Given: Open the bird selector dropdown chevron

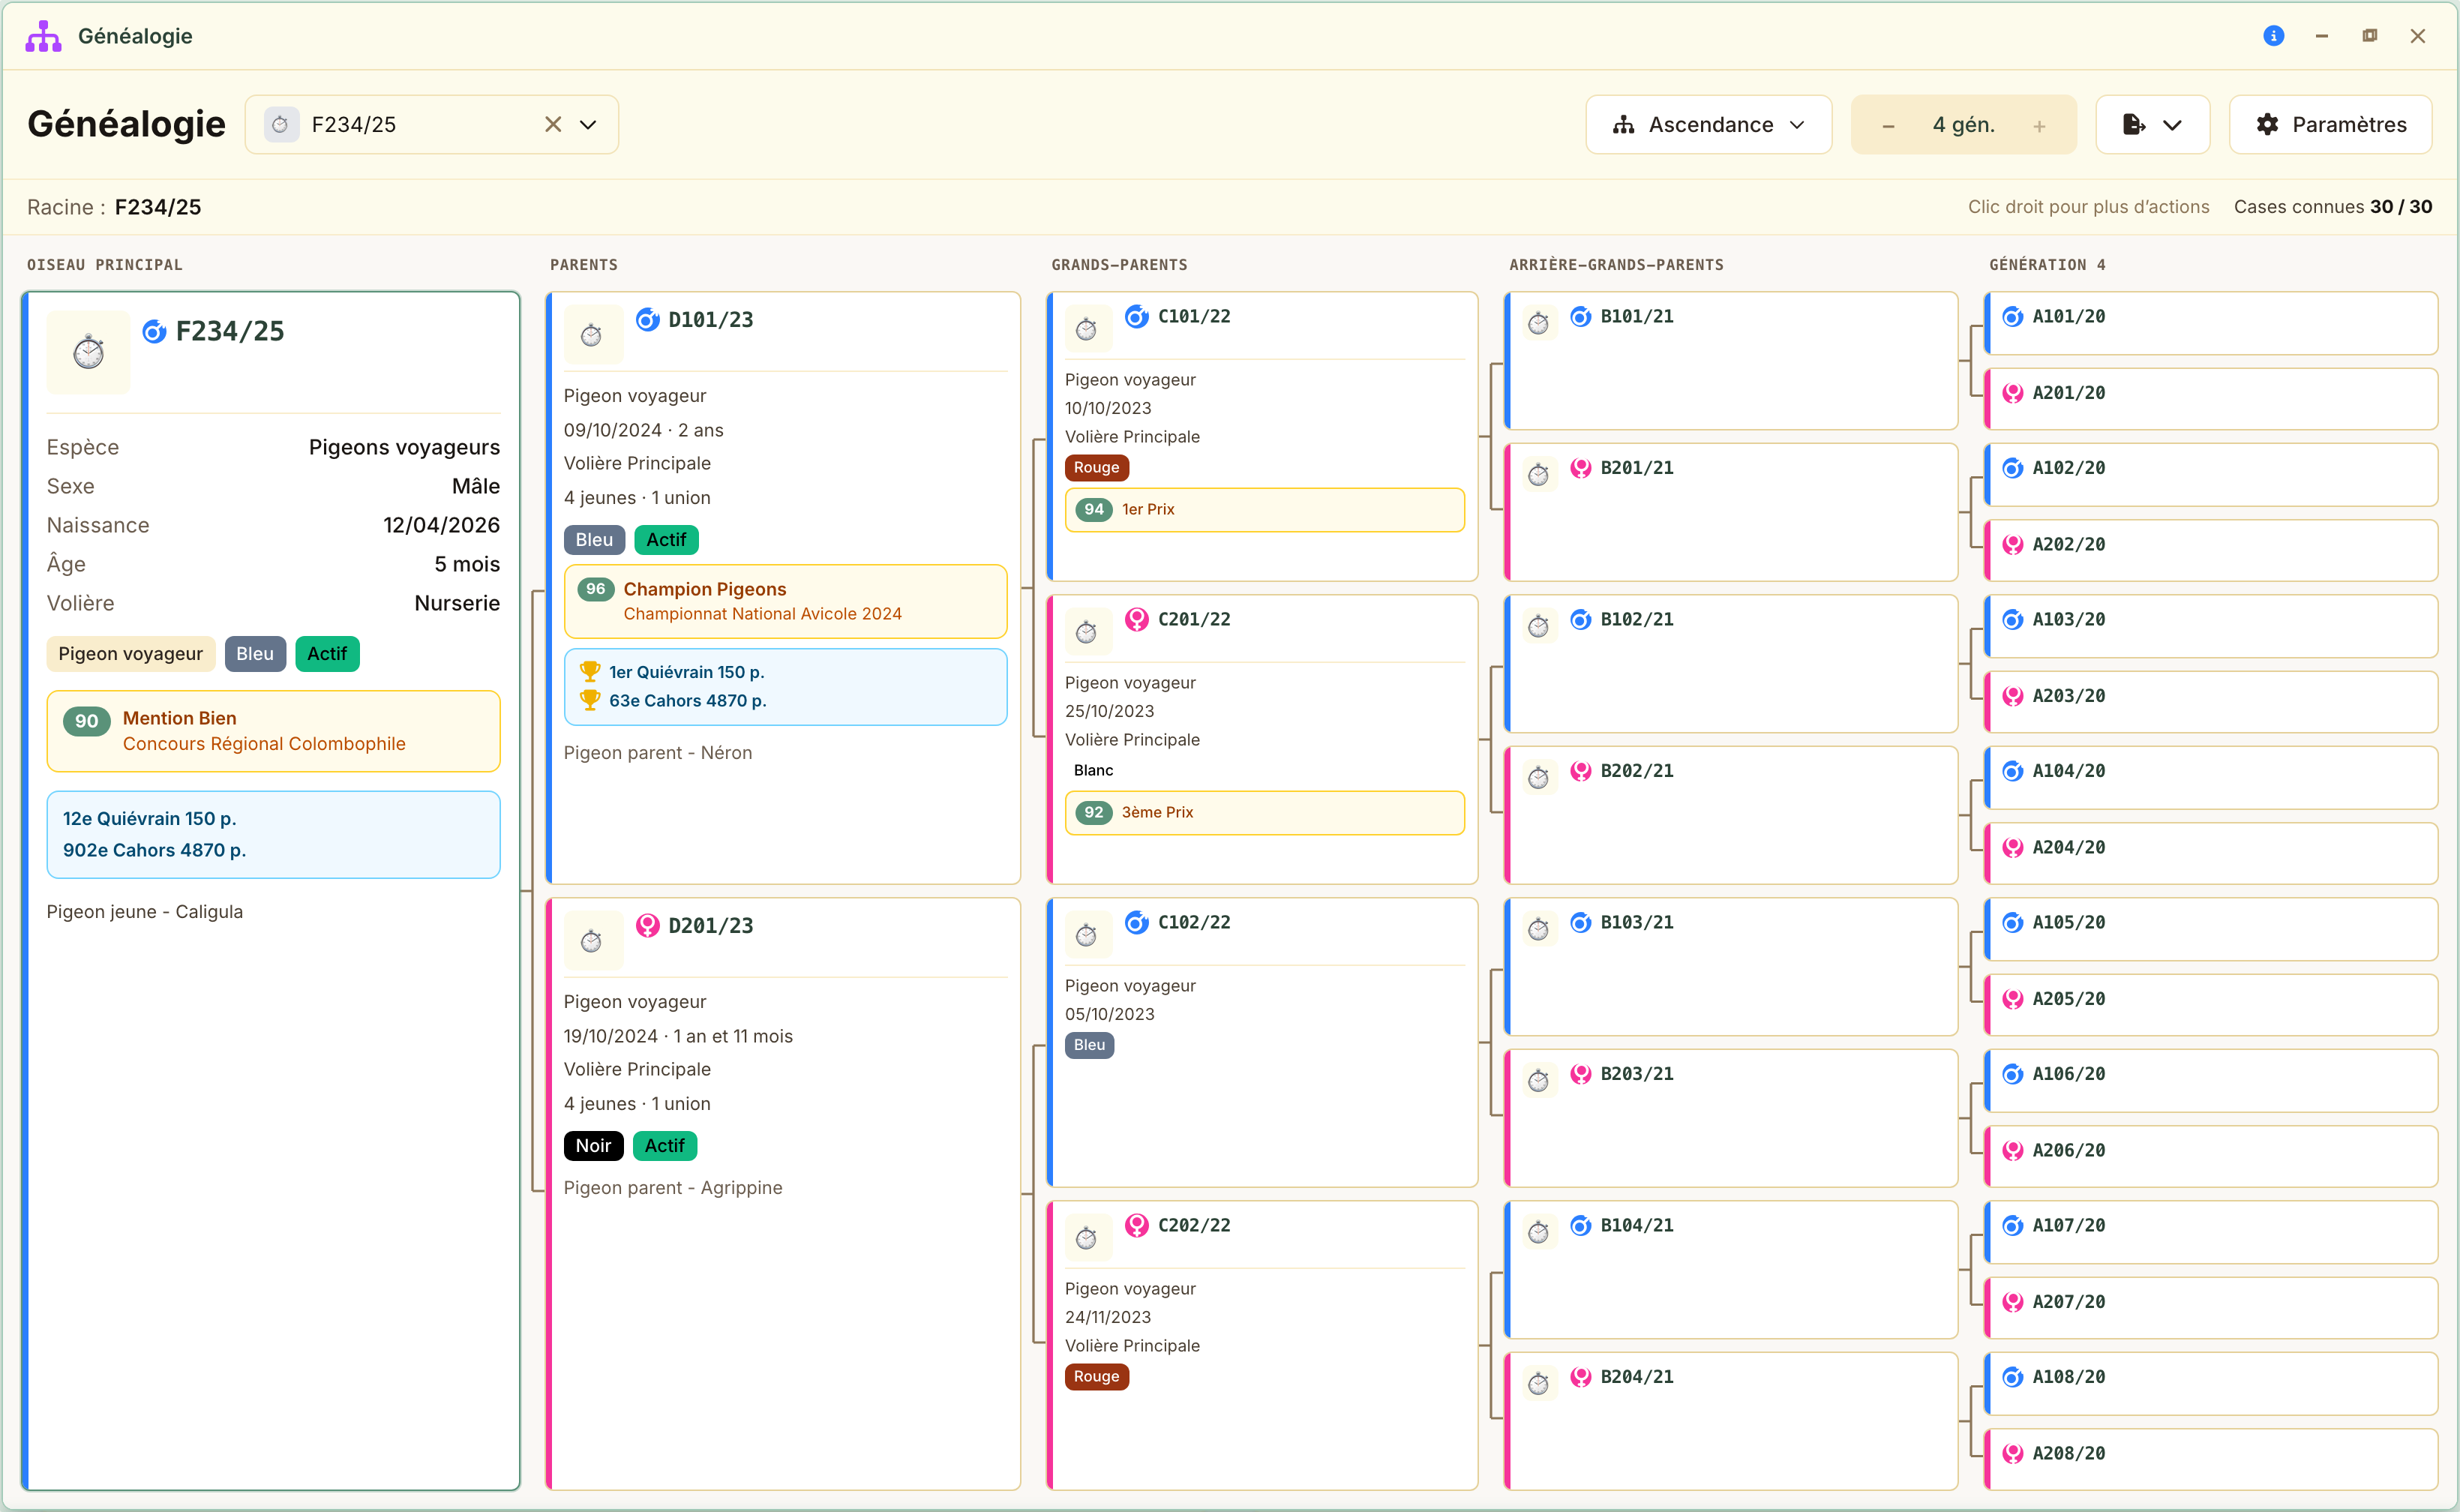Looking at the screenshot, I should pos(589,125).
